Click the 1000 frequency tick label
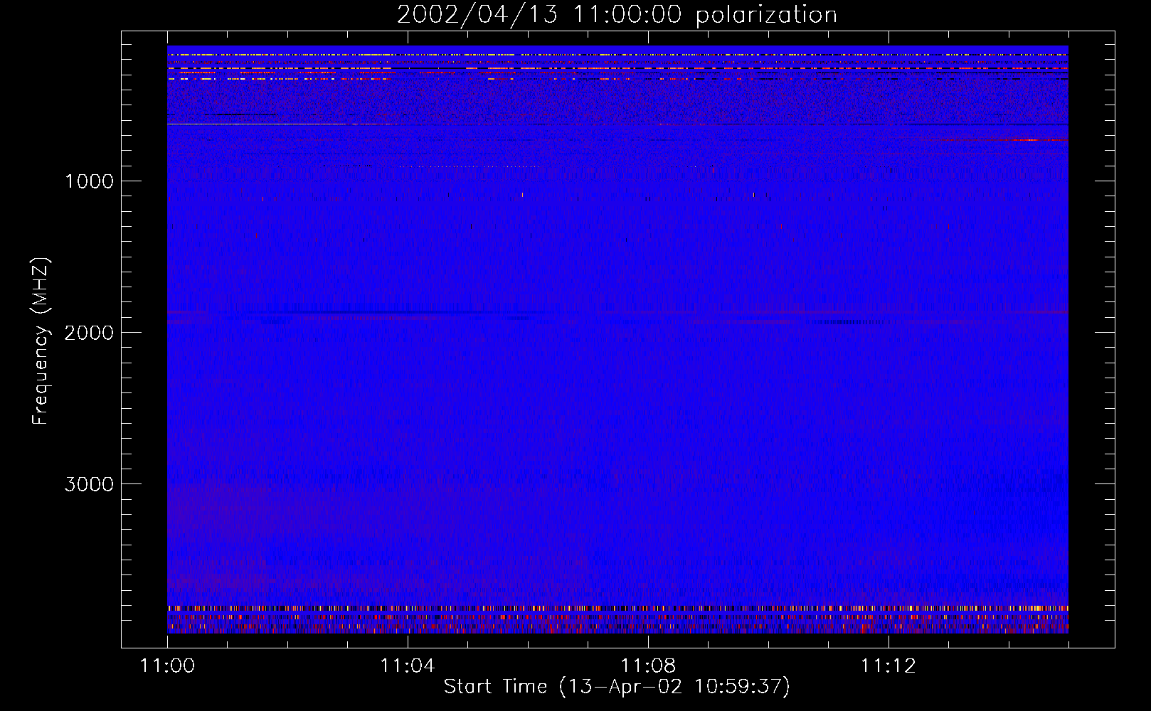1151x711 pixels. coord(89,181)
